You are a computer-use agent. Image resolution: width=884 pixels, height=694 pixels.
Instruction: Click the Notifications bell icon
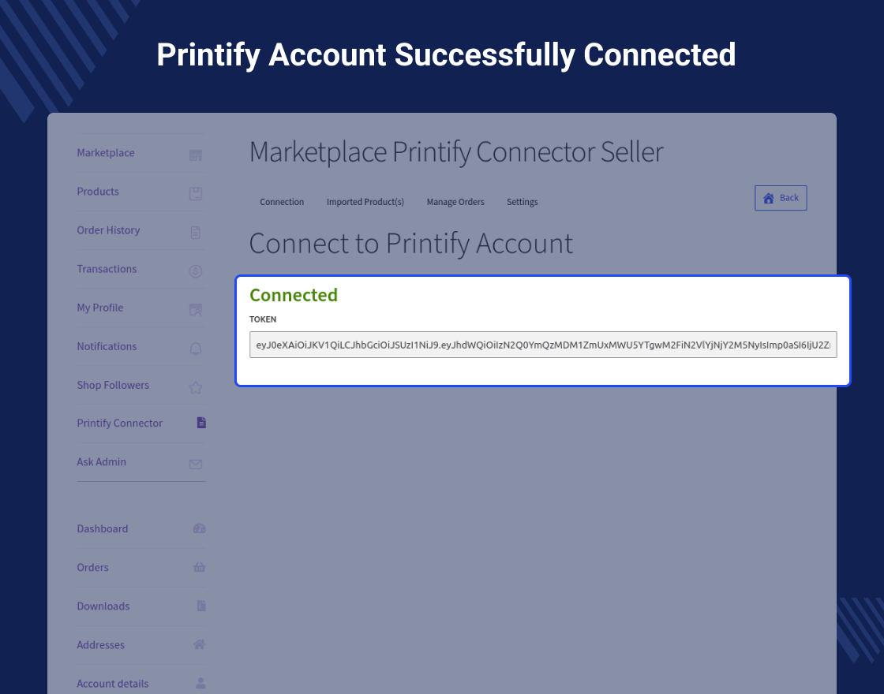[x=196, y=349]
